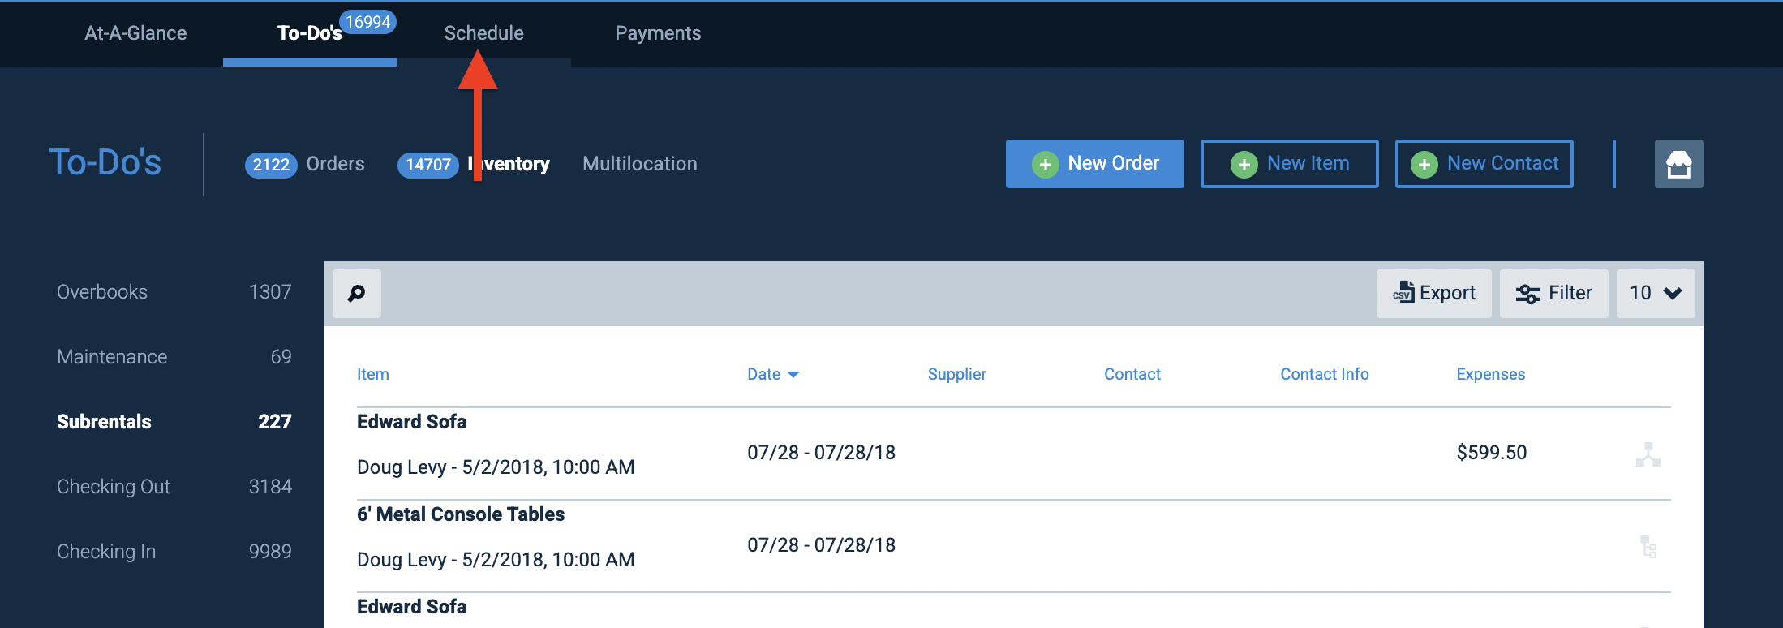View Maintenance in the sidebar
This screenshot has height=628, width=1783.
pyautogui.click(x=174, y=357)
